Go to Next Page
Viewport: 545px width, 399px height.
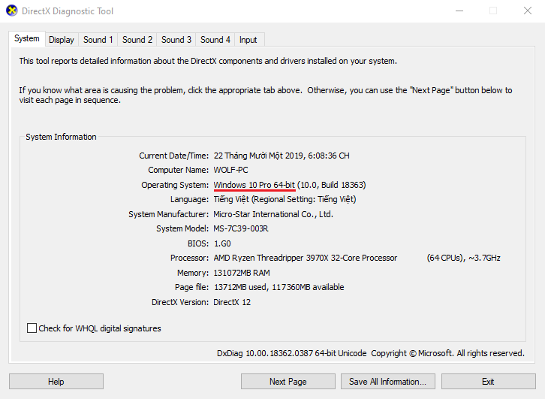point(288,382)
